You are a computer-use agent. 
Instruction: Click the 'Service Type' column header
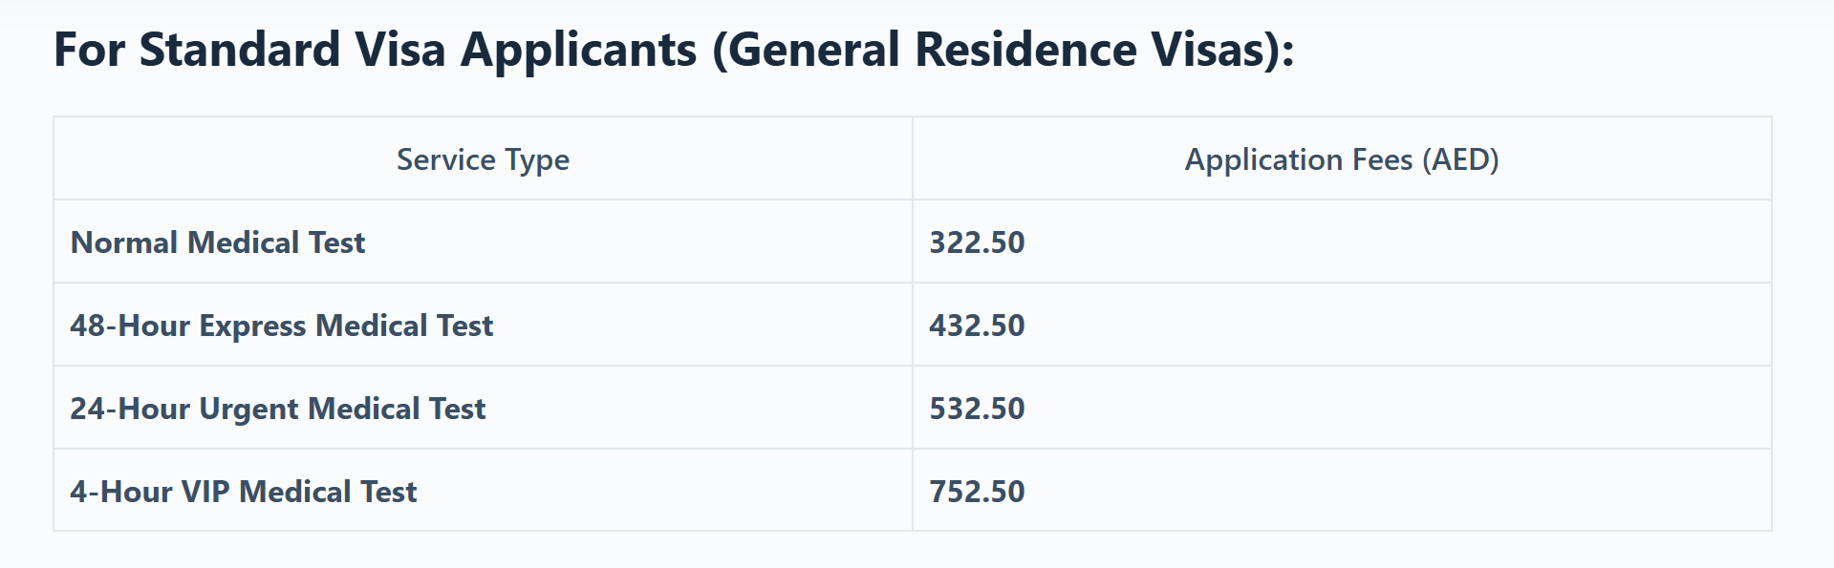[483, 159]
